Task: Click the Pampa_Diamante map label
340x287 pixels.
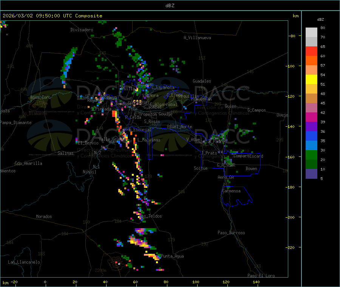Action: (16, 123)
